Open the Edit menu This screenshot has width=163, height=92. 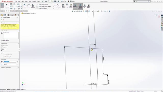coord(19,1)
